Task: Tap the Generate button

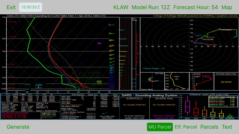Action: coord(18,127)
